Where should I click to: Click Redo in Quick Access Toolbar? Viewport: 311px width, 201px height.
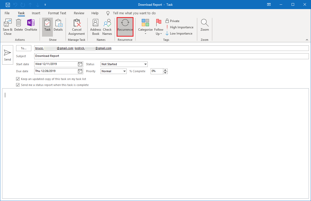pyautogui.click(x=23, y=5)
